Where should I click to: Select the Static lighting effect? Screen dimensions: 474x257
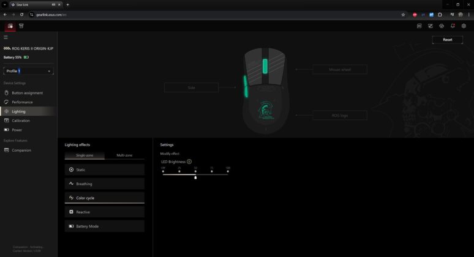pyautogui.click(x=105, y=169)
